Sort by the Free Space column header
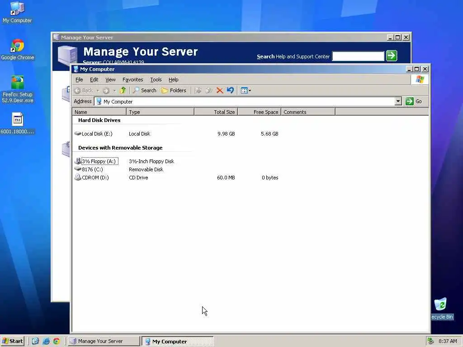463x347 pixels. click(259, 112)
